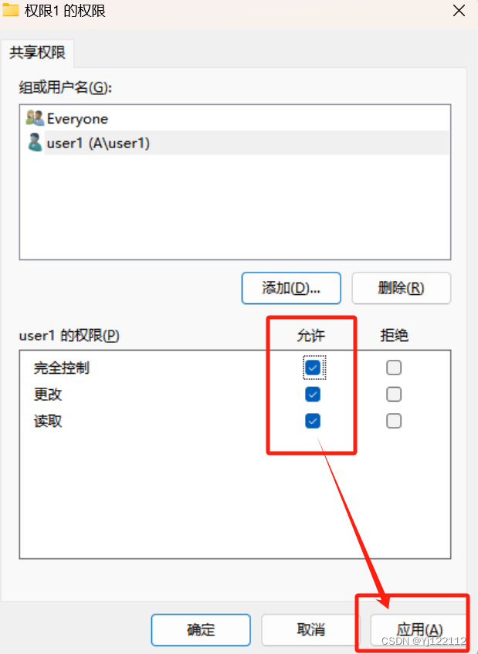Click the 添加(D)... button
The image size is (478, 654).
(291, 288)
